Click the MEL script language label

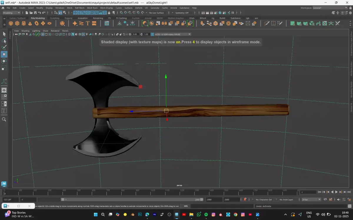point(186,206)
